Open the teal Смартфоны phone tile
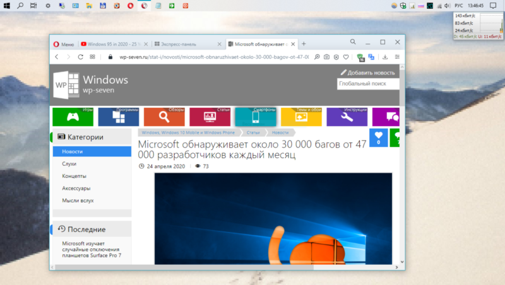This screenshot has height=285, width=505. (256, 117)
